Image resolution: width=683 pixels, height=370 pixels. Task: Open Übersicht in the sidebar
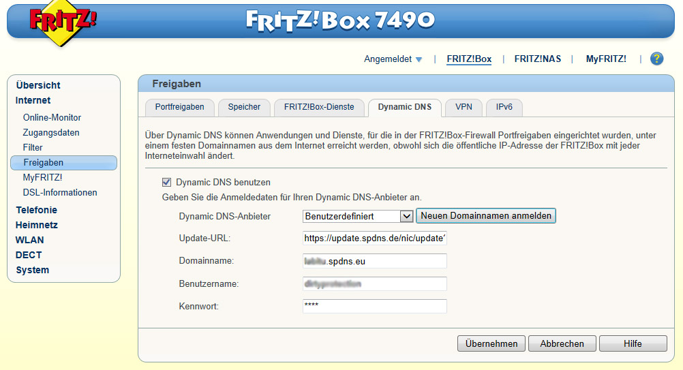coord(38,85)
